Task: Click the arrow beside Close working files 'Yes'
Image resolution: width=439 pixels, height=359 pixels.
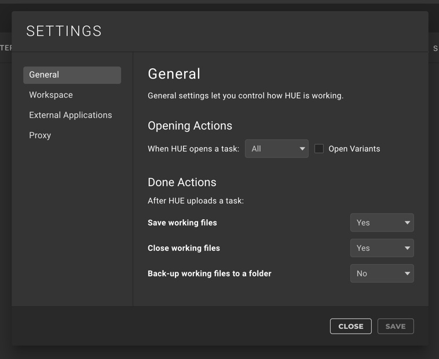Action: [407, 248]
